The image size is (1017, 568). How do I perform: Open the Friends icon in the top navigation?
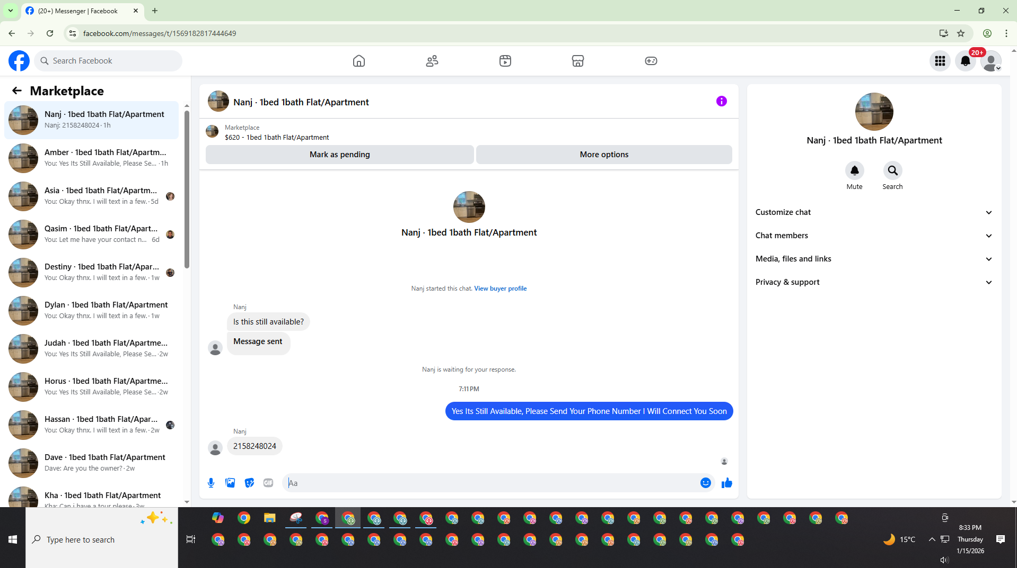[432, 61]
